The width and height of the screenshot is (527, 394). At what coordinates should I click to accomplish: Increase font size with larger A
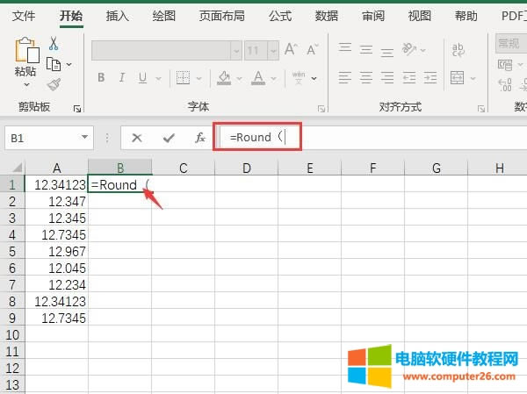tap(291, 50)
